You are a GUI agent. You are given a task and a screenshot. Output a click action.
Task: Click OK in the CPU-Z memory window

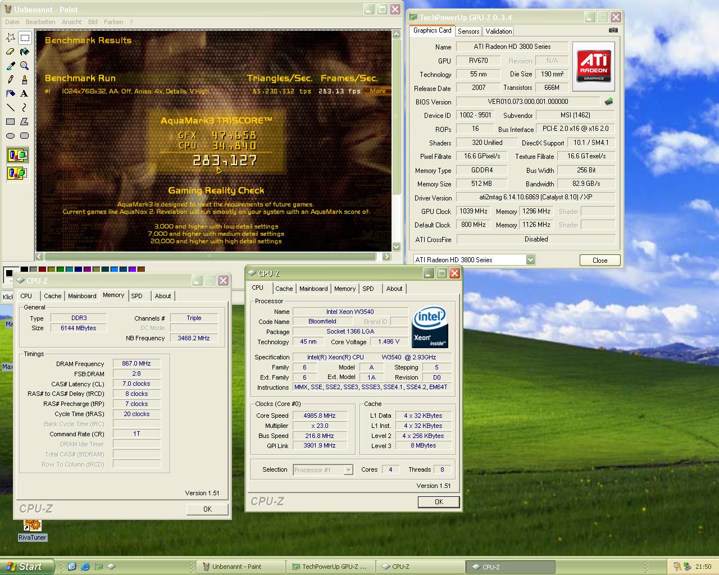click(207, 509)
